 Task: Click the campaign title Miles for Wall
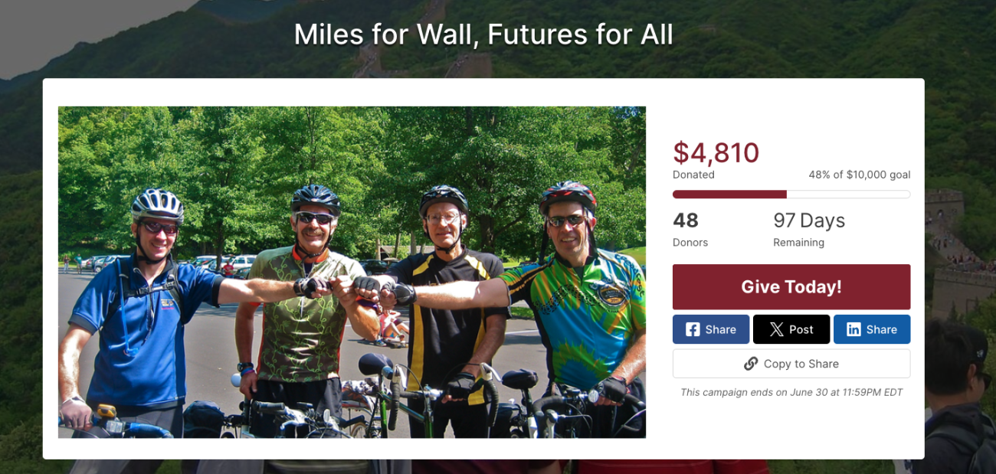pos(483,34)
